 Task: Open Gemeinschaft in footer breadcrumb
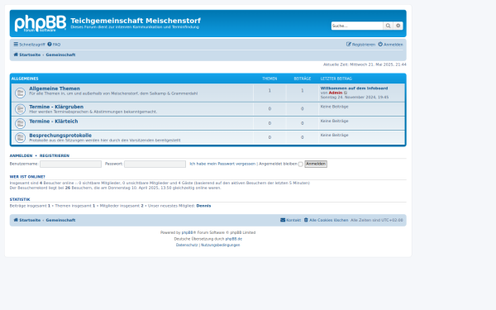pos(60,220)
